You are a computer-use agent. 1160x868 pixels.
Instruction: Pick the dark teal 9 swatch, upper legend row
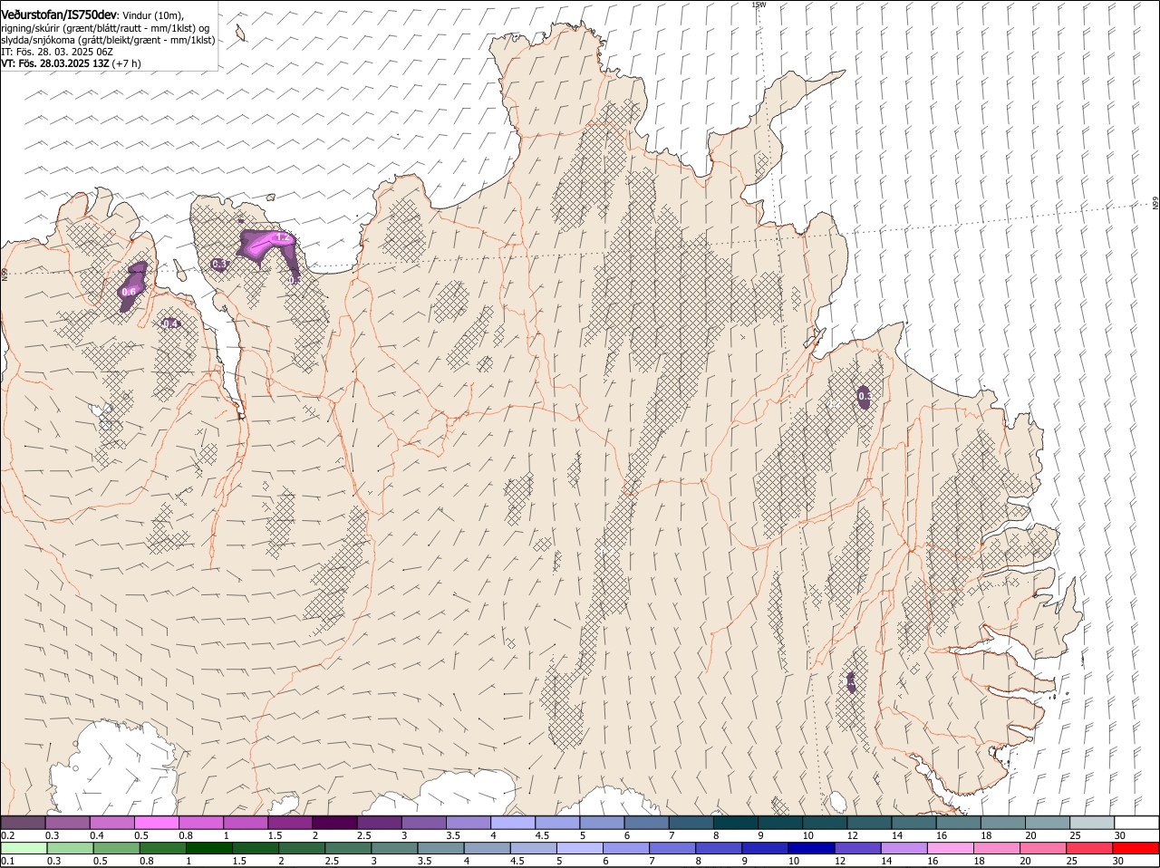pos(780,823)
